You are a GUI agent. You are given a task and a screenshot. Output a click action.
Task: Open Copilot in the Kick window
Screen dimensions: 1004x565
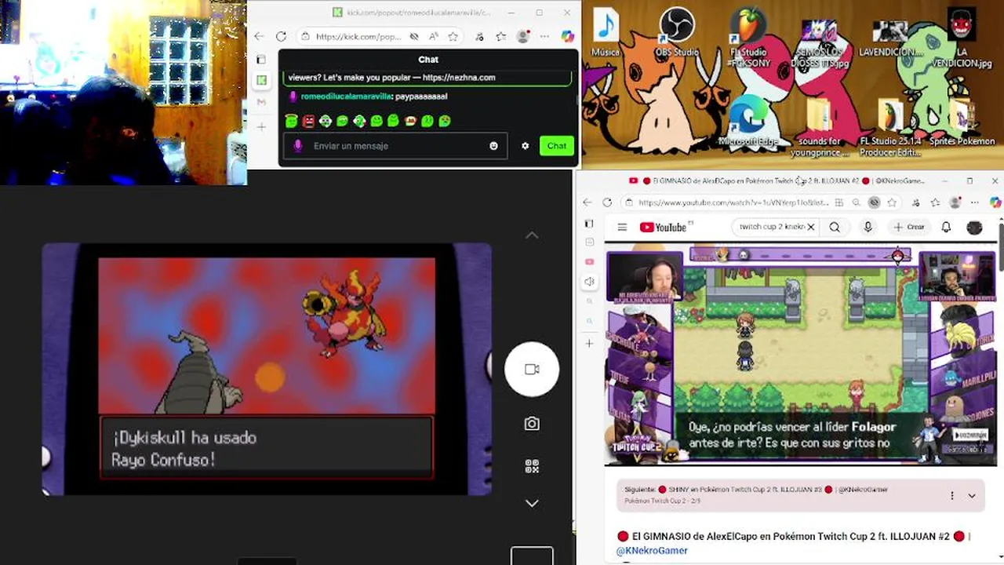click(567, 36)
